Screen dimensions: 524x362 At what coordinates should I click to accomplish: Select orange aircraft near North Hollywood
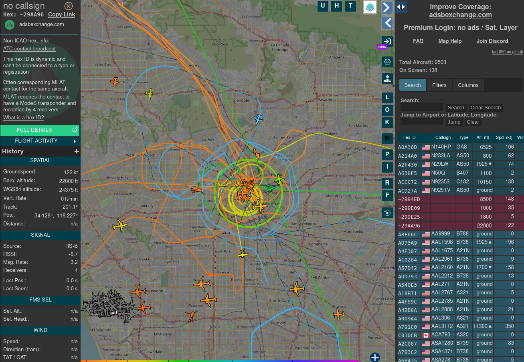[115, 82]
